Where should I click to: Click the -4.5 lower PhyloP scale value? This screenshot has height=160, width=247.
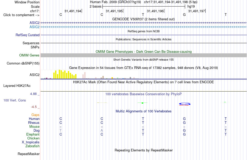click(34, 107)
